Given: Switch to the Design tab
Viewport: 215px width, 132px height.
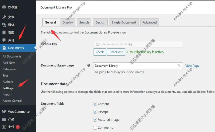Looking at the screenshot, I should pyautogui.click(x=100, y=22).
